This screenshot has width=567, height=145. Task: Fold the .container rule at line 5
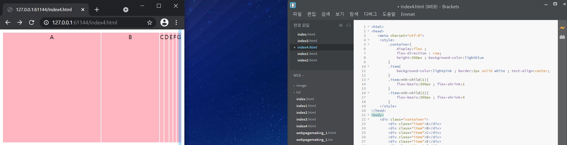368,44
